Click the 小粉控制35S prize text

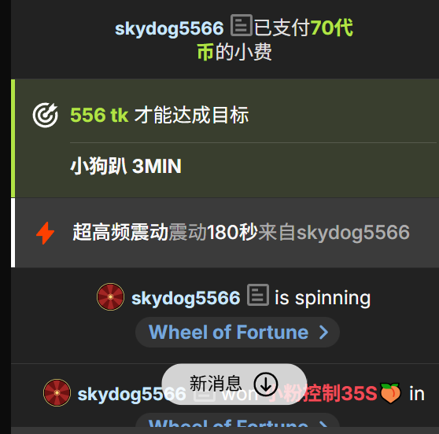323,393
